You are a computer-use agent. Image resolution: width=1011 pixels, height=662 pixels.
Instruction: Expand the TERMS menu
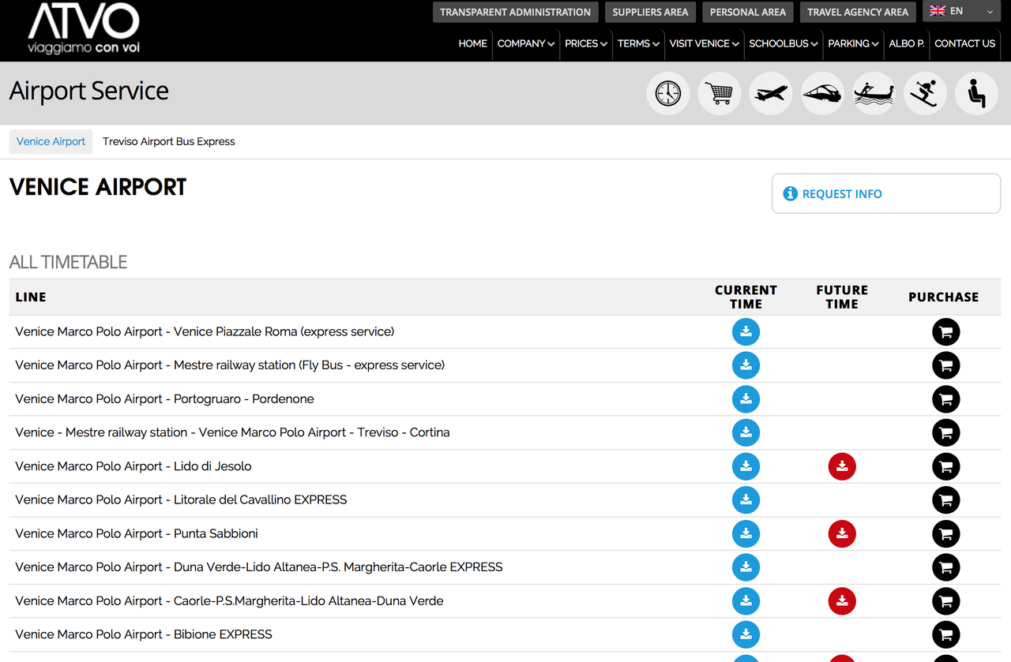tap(638, 43)
